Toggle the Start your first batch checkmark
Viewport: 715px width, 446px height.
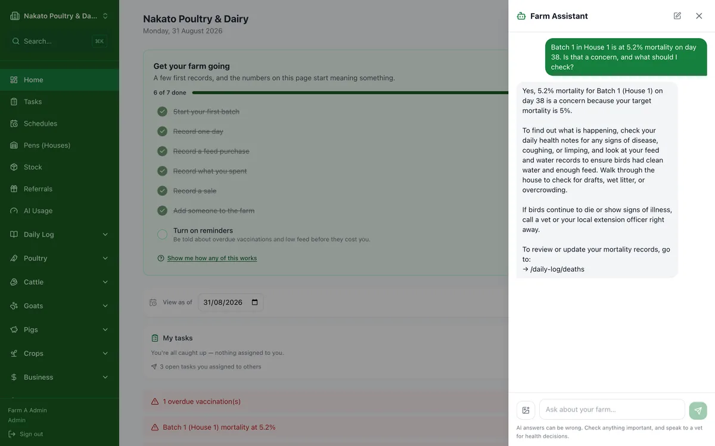pos(162,111)
